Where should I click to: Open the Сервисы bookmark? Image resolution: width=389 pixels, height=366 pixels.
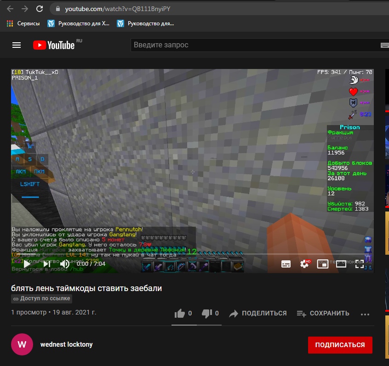(23, 23)
